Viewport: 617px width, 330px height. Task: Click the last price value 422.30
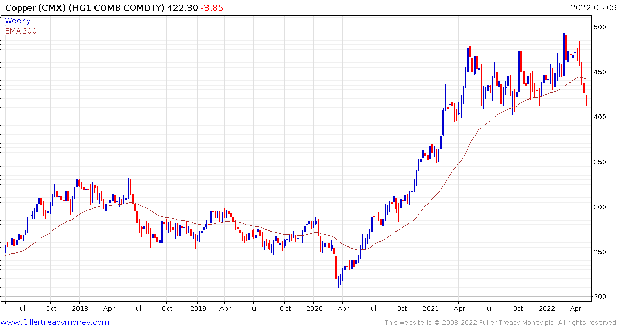182,8
